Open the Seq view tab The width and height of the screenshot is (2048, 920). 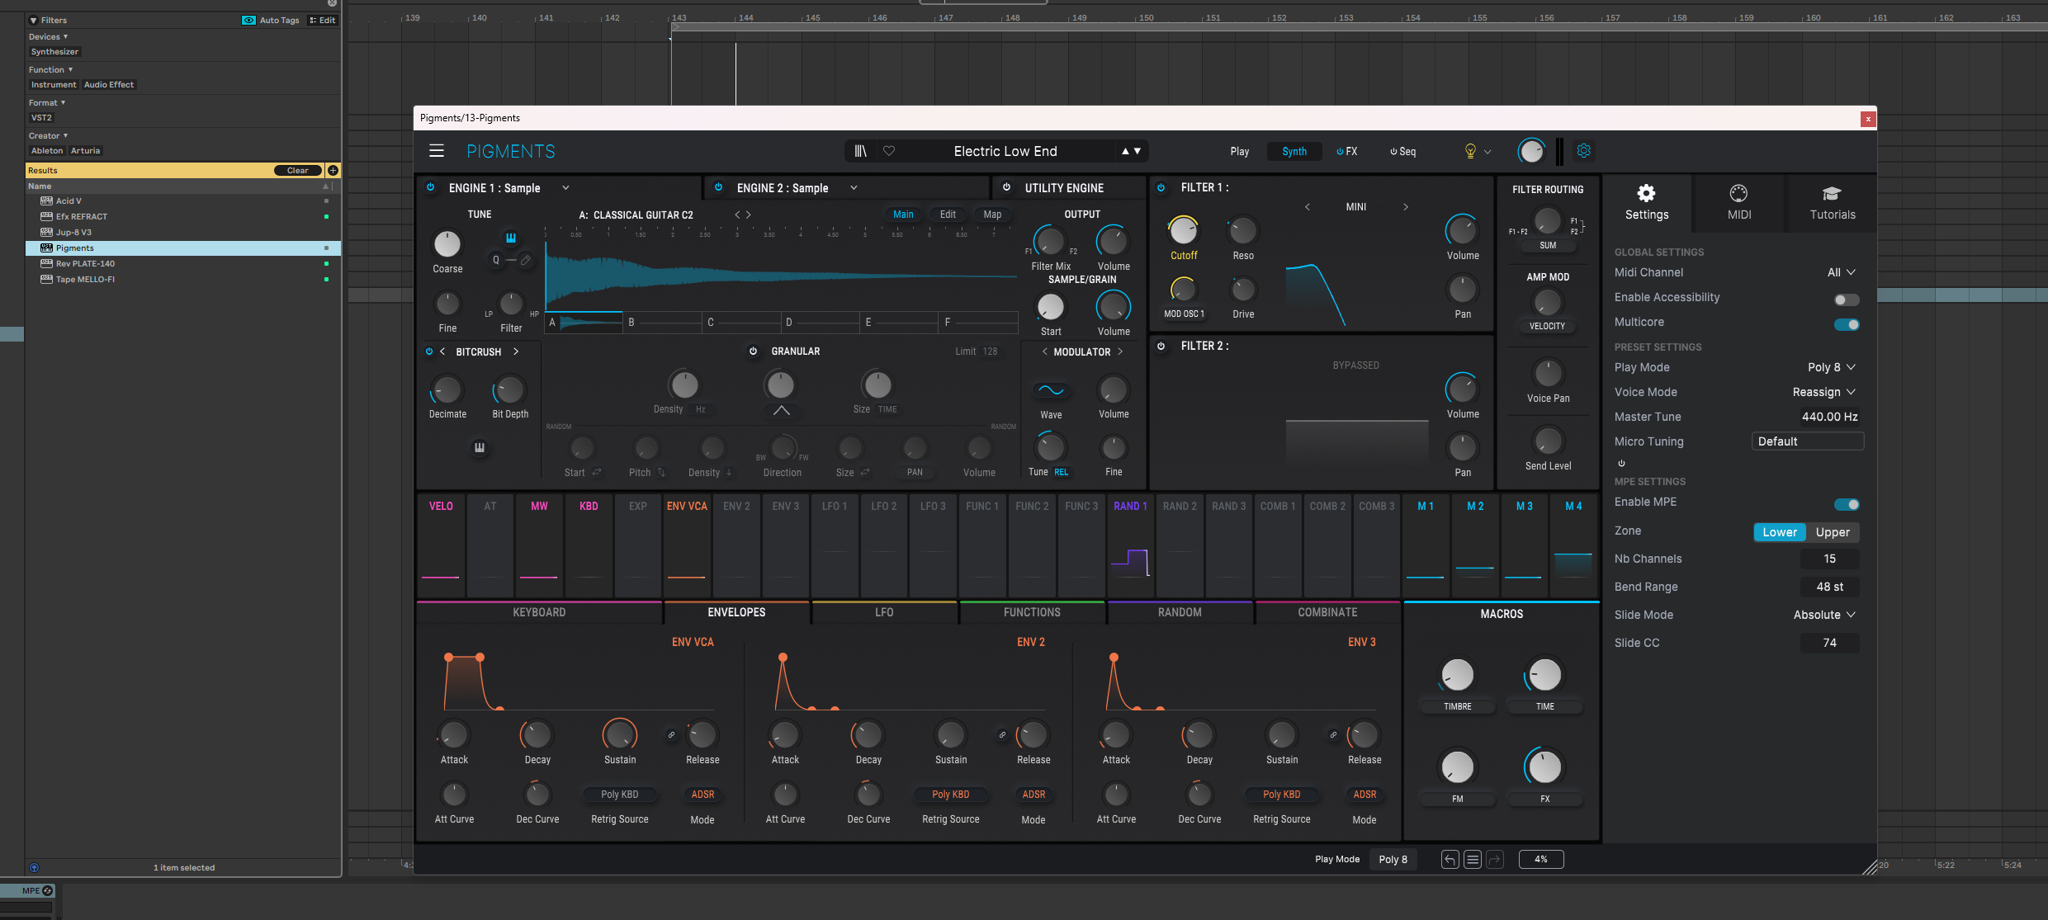click(1402, 151)
